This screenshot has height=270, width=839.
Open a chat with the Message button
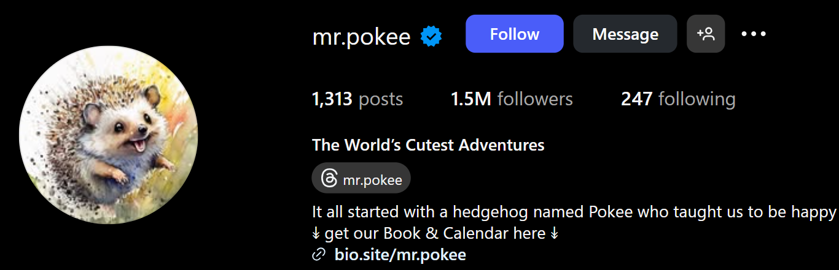point(625,34)
